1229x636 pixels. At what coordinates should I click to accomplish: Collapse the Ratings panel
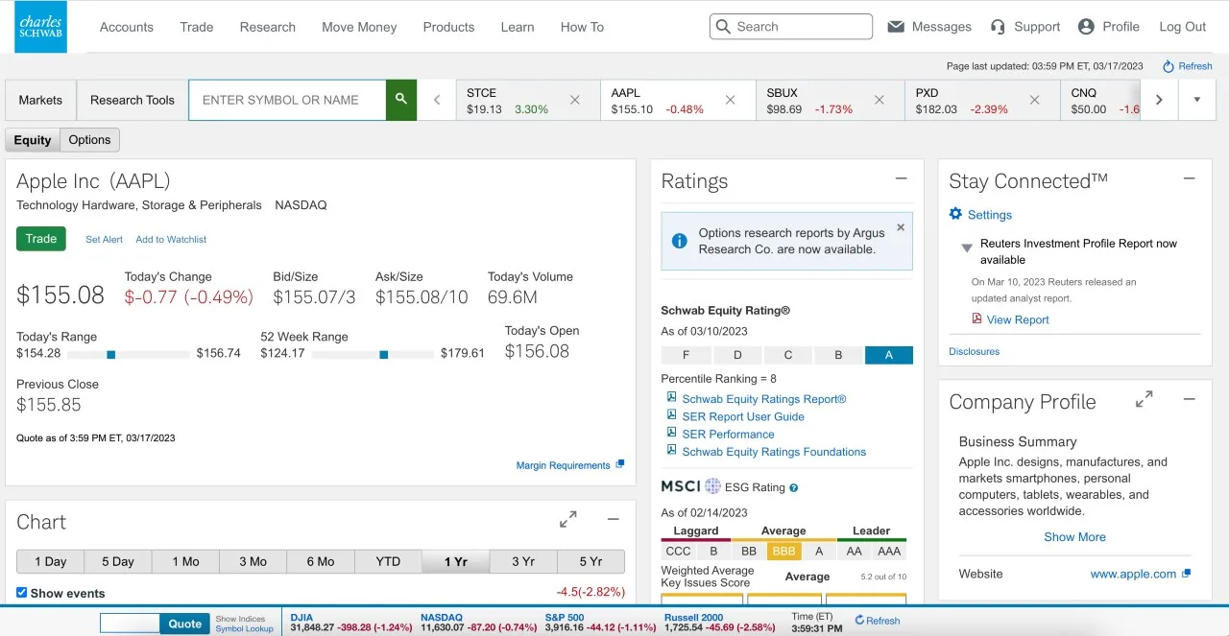(x=901, y=179)
